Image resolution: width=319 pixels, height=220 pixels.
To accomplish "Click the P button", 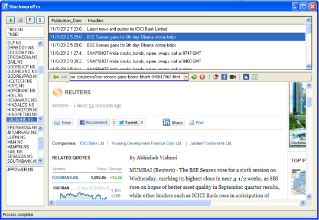I will coord(30,20).
